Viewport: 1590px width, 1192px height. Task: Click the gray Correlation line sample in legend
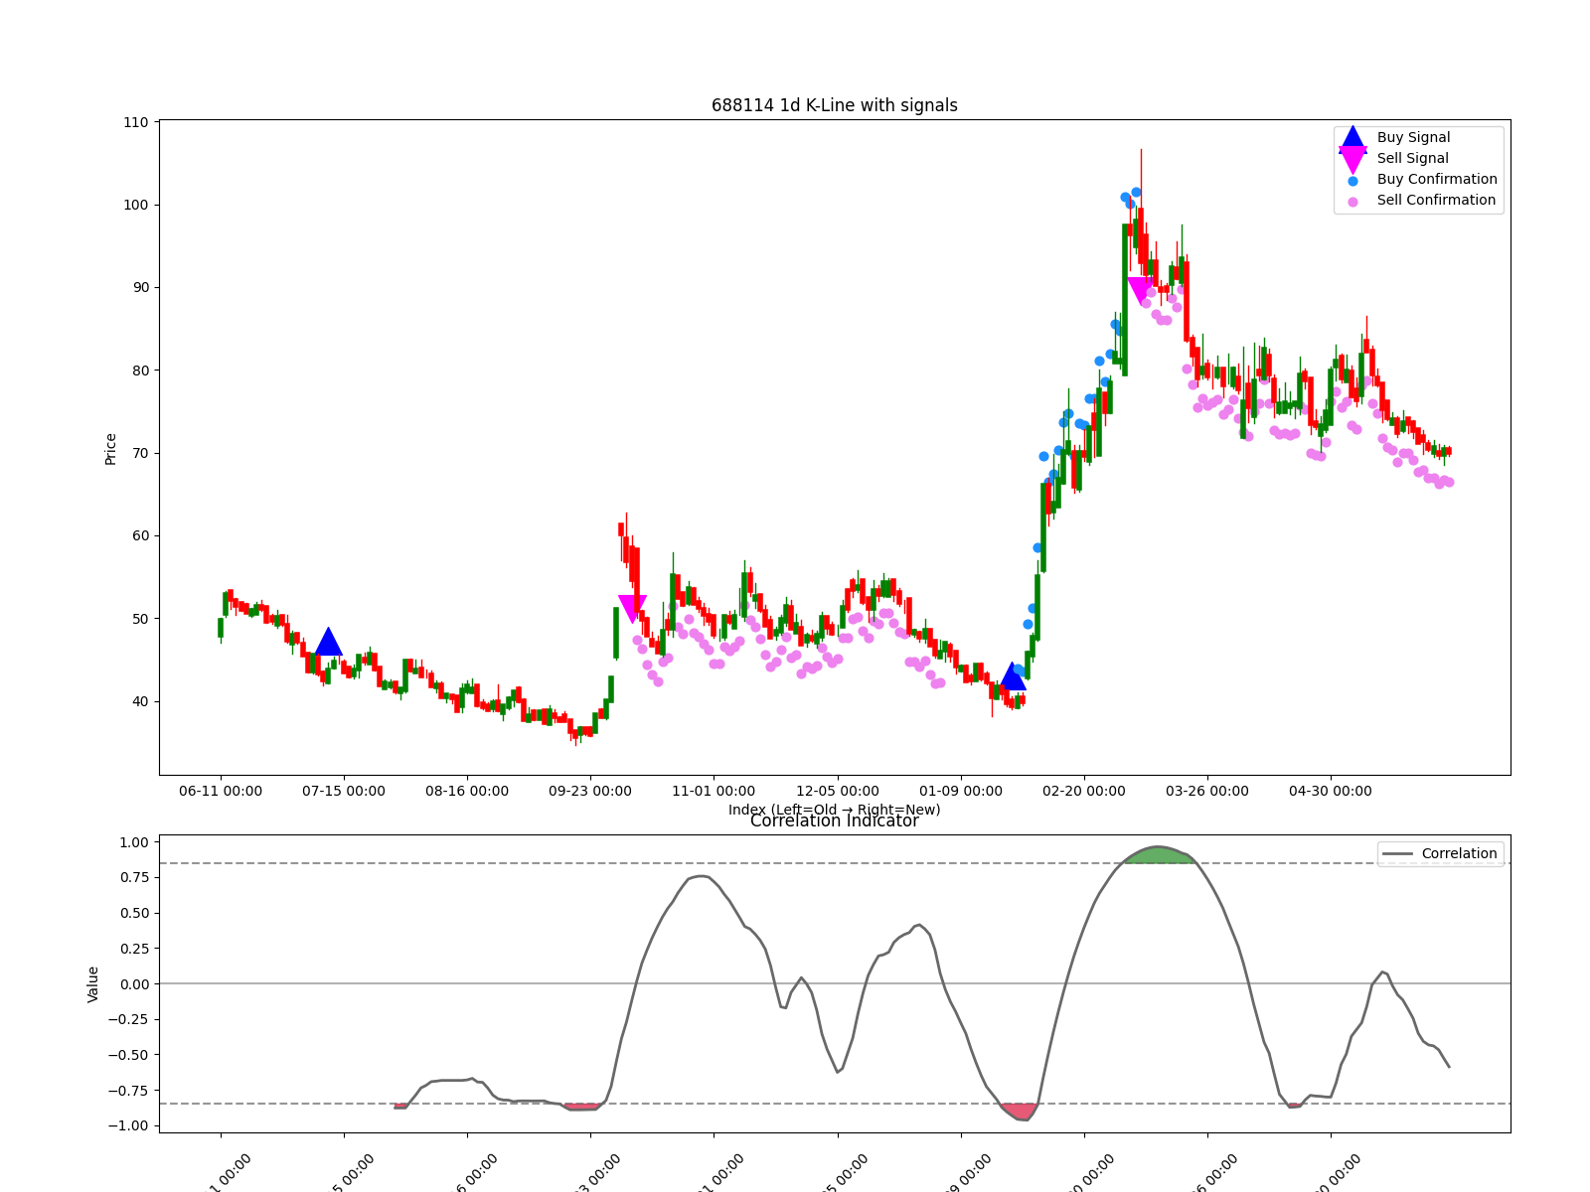pyautogui.click(x=1397, y=854)
